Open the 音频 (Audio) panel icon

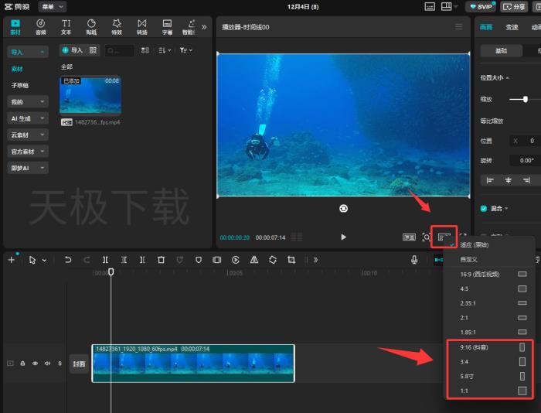[40, 26]
